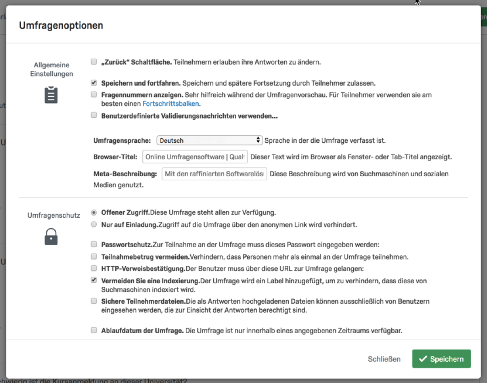This screenshot has width=487, height=383.
Task: Click into the Browser-Titel input field
Action: pos(195,156)
